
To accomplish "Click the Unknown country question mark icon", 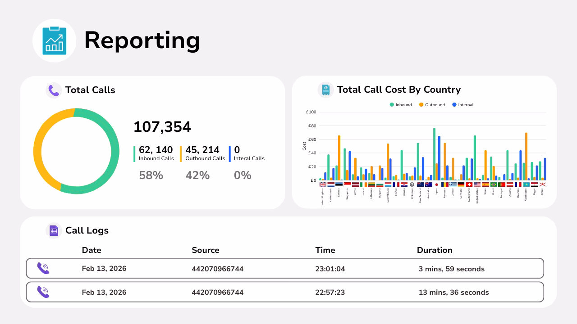I will pos(412,184).
